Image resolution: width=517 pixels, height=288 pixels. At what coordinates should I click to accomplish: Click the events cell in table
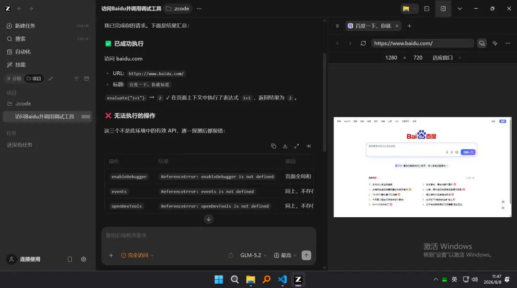point(119,191)
